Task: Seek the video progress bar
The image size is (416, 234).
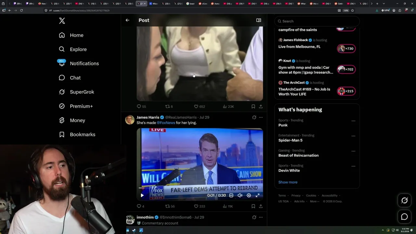Action: [200, 188]
